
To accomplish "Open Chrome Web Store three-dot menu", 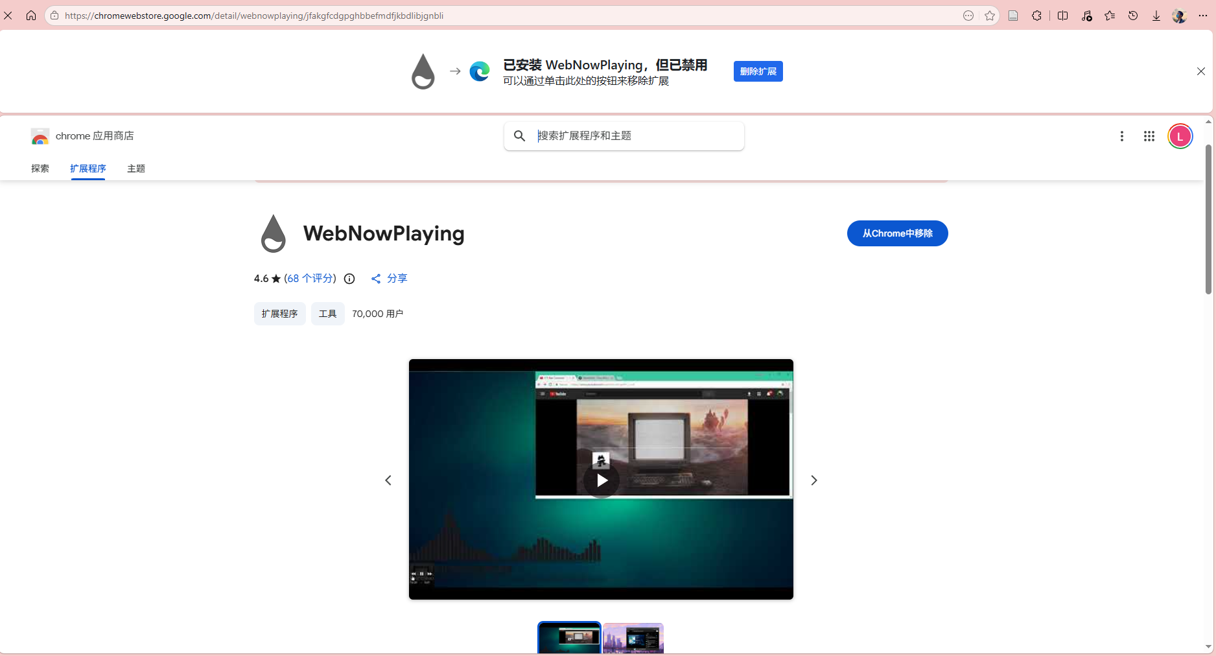I will pos(1121,136).
